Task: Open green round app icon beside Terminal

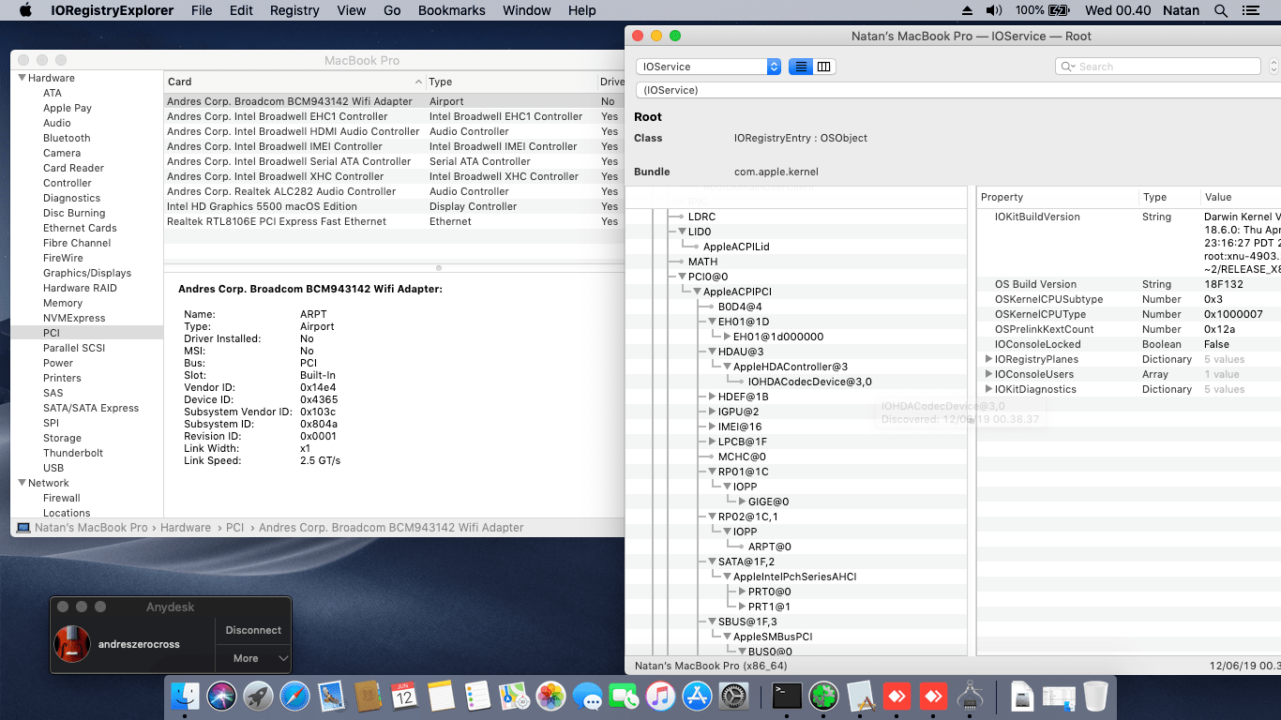Action: [823, 696]
